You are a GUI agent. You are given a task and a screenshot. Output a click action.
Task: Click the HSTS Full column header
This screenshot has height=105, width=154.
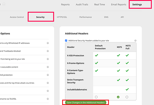(x=128, y=47)
